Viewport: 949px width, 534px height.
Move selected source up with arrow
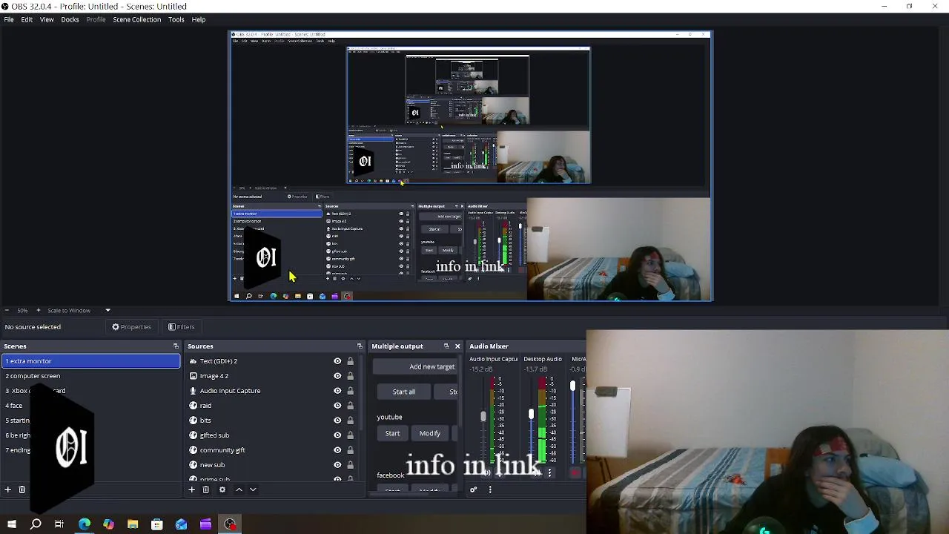tap(239, 489)
